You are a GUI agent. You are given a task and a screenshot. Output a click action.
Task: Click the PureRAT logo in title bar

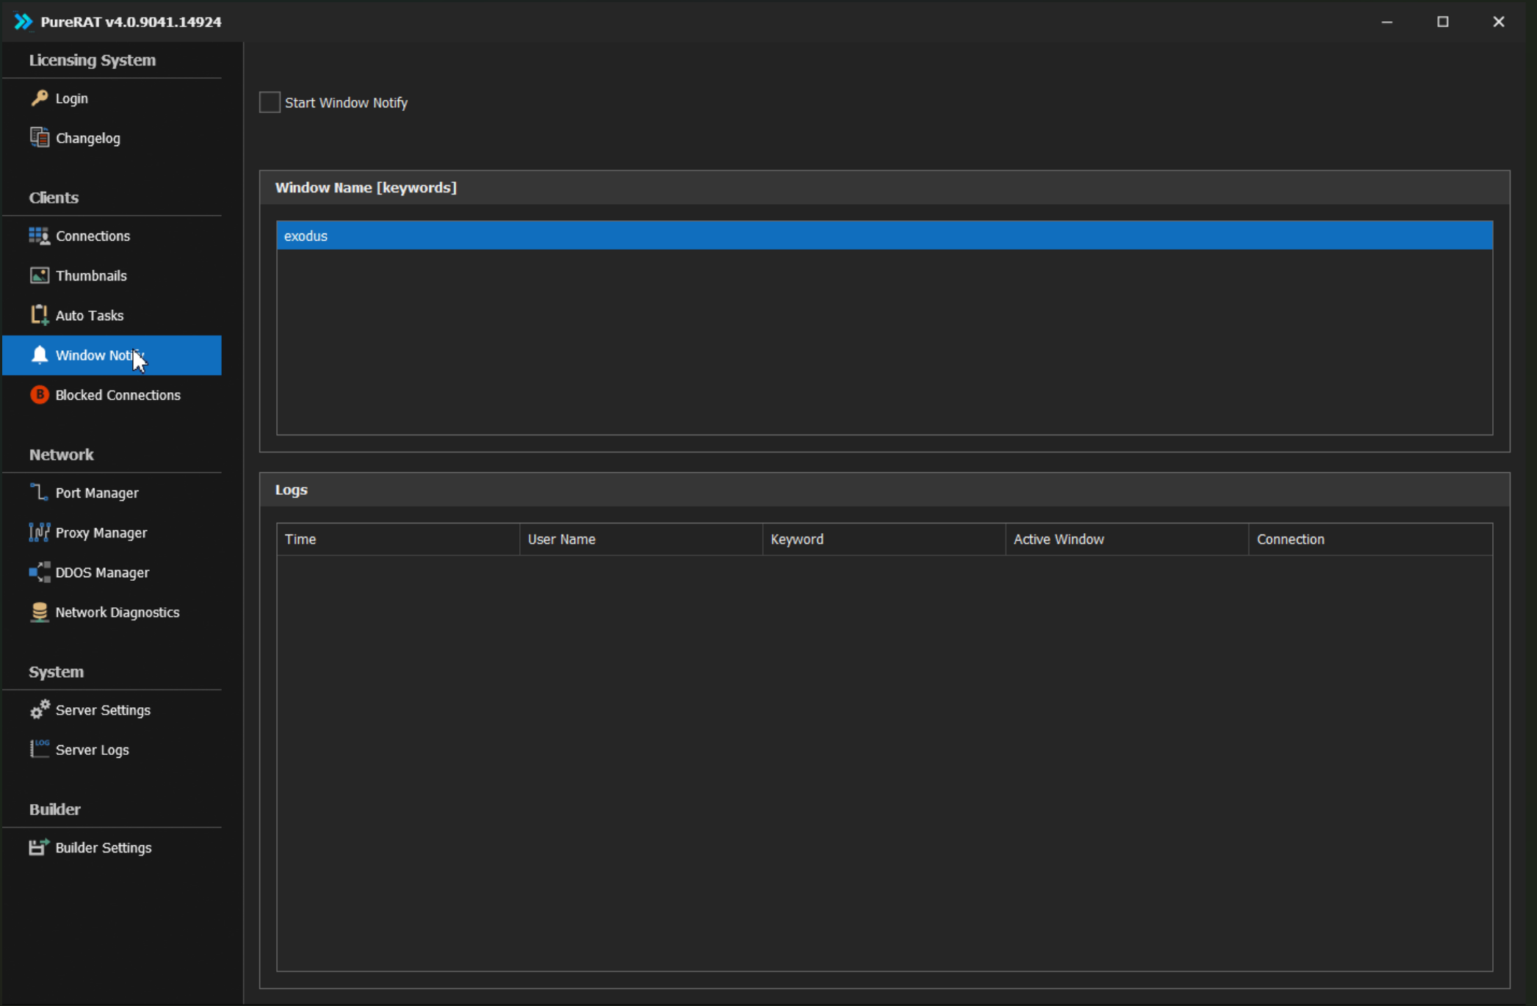(x=23, y=21)
